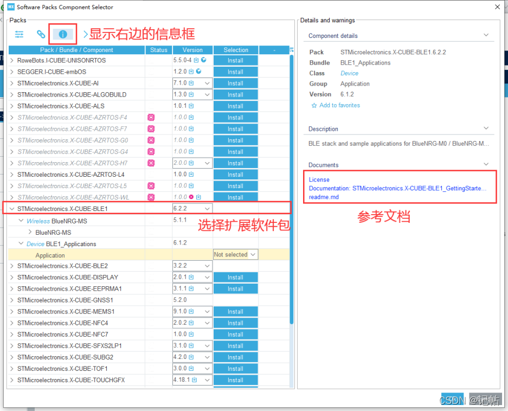Image resolution: width=508 pixels, height=411 pixels.
Task: Select the Application component row
Action: pyautogui.click(x=149, y=255)
